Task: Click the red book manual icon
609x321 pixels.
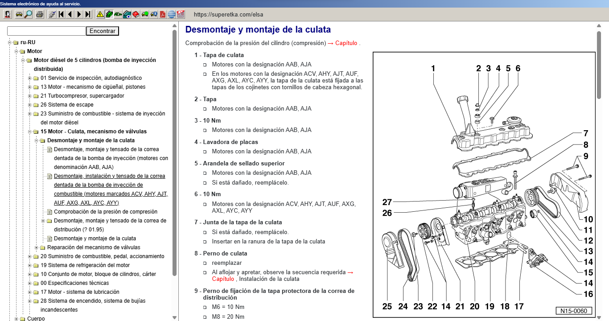Action: point(136,14)
